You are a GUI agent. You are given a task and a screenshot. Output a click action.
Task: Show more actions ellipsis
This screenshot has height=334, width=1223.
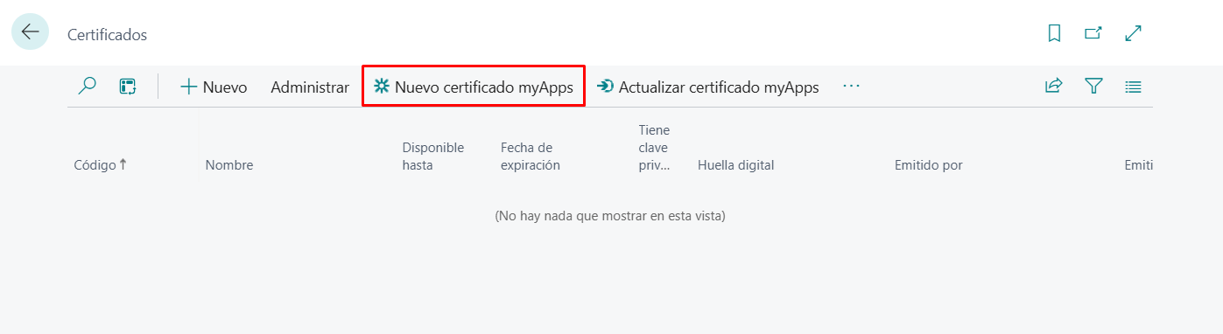pos(851,87)
